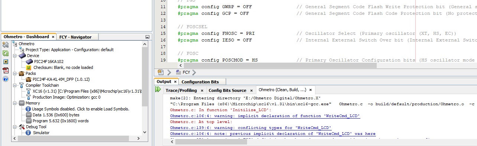Minimize the Dashboard panel group
This screenshot has height=146, width=477.
coord(147,37)
